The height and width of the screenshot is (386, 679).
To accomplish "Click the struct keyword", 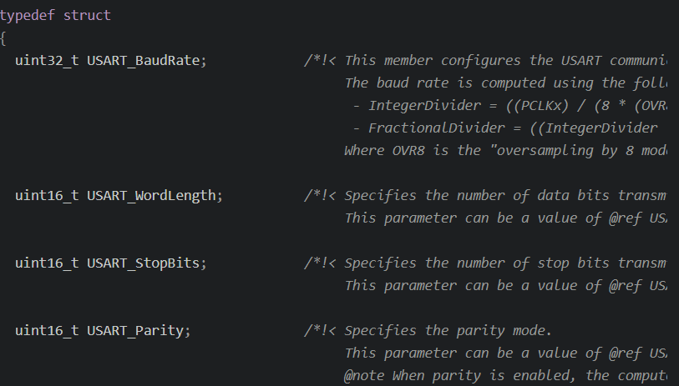I will coord(87,16).
